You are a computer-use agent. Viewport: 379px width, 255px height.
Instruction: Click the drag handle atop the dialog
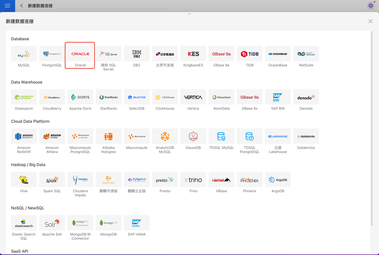[x=189, y=14]
